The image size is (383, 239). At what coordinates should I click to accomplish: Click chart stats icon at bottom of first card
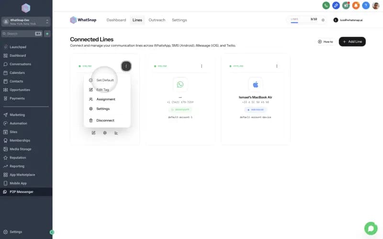point(116,133)
